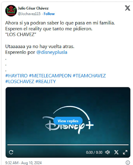Click the View replies button
The width and height of the screenshot is (133, 165).
(x=68, y=121)
